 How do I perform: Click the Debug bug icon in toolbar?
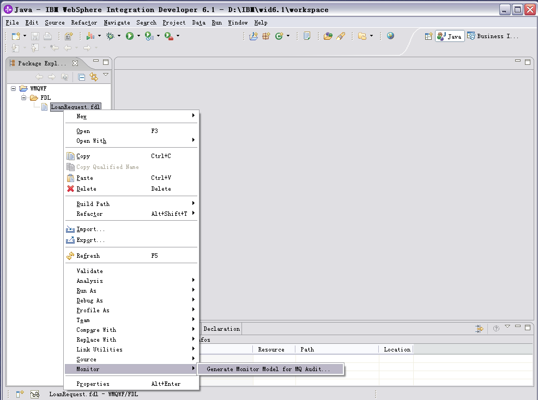coord(110,36)
